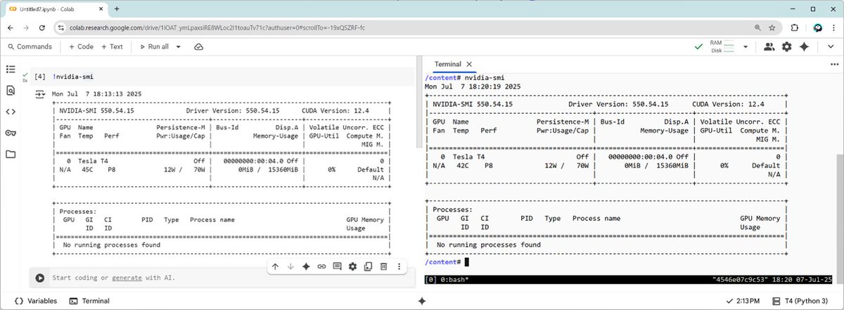
Task: Click the connected green checkmark
Action: click(x=698, y=46)
